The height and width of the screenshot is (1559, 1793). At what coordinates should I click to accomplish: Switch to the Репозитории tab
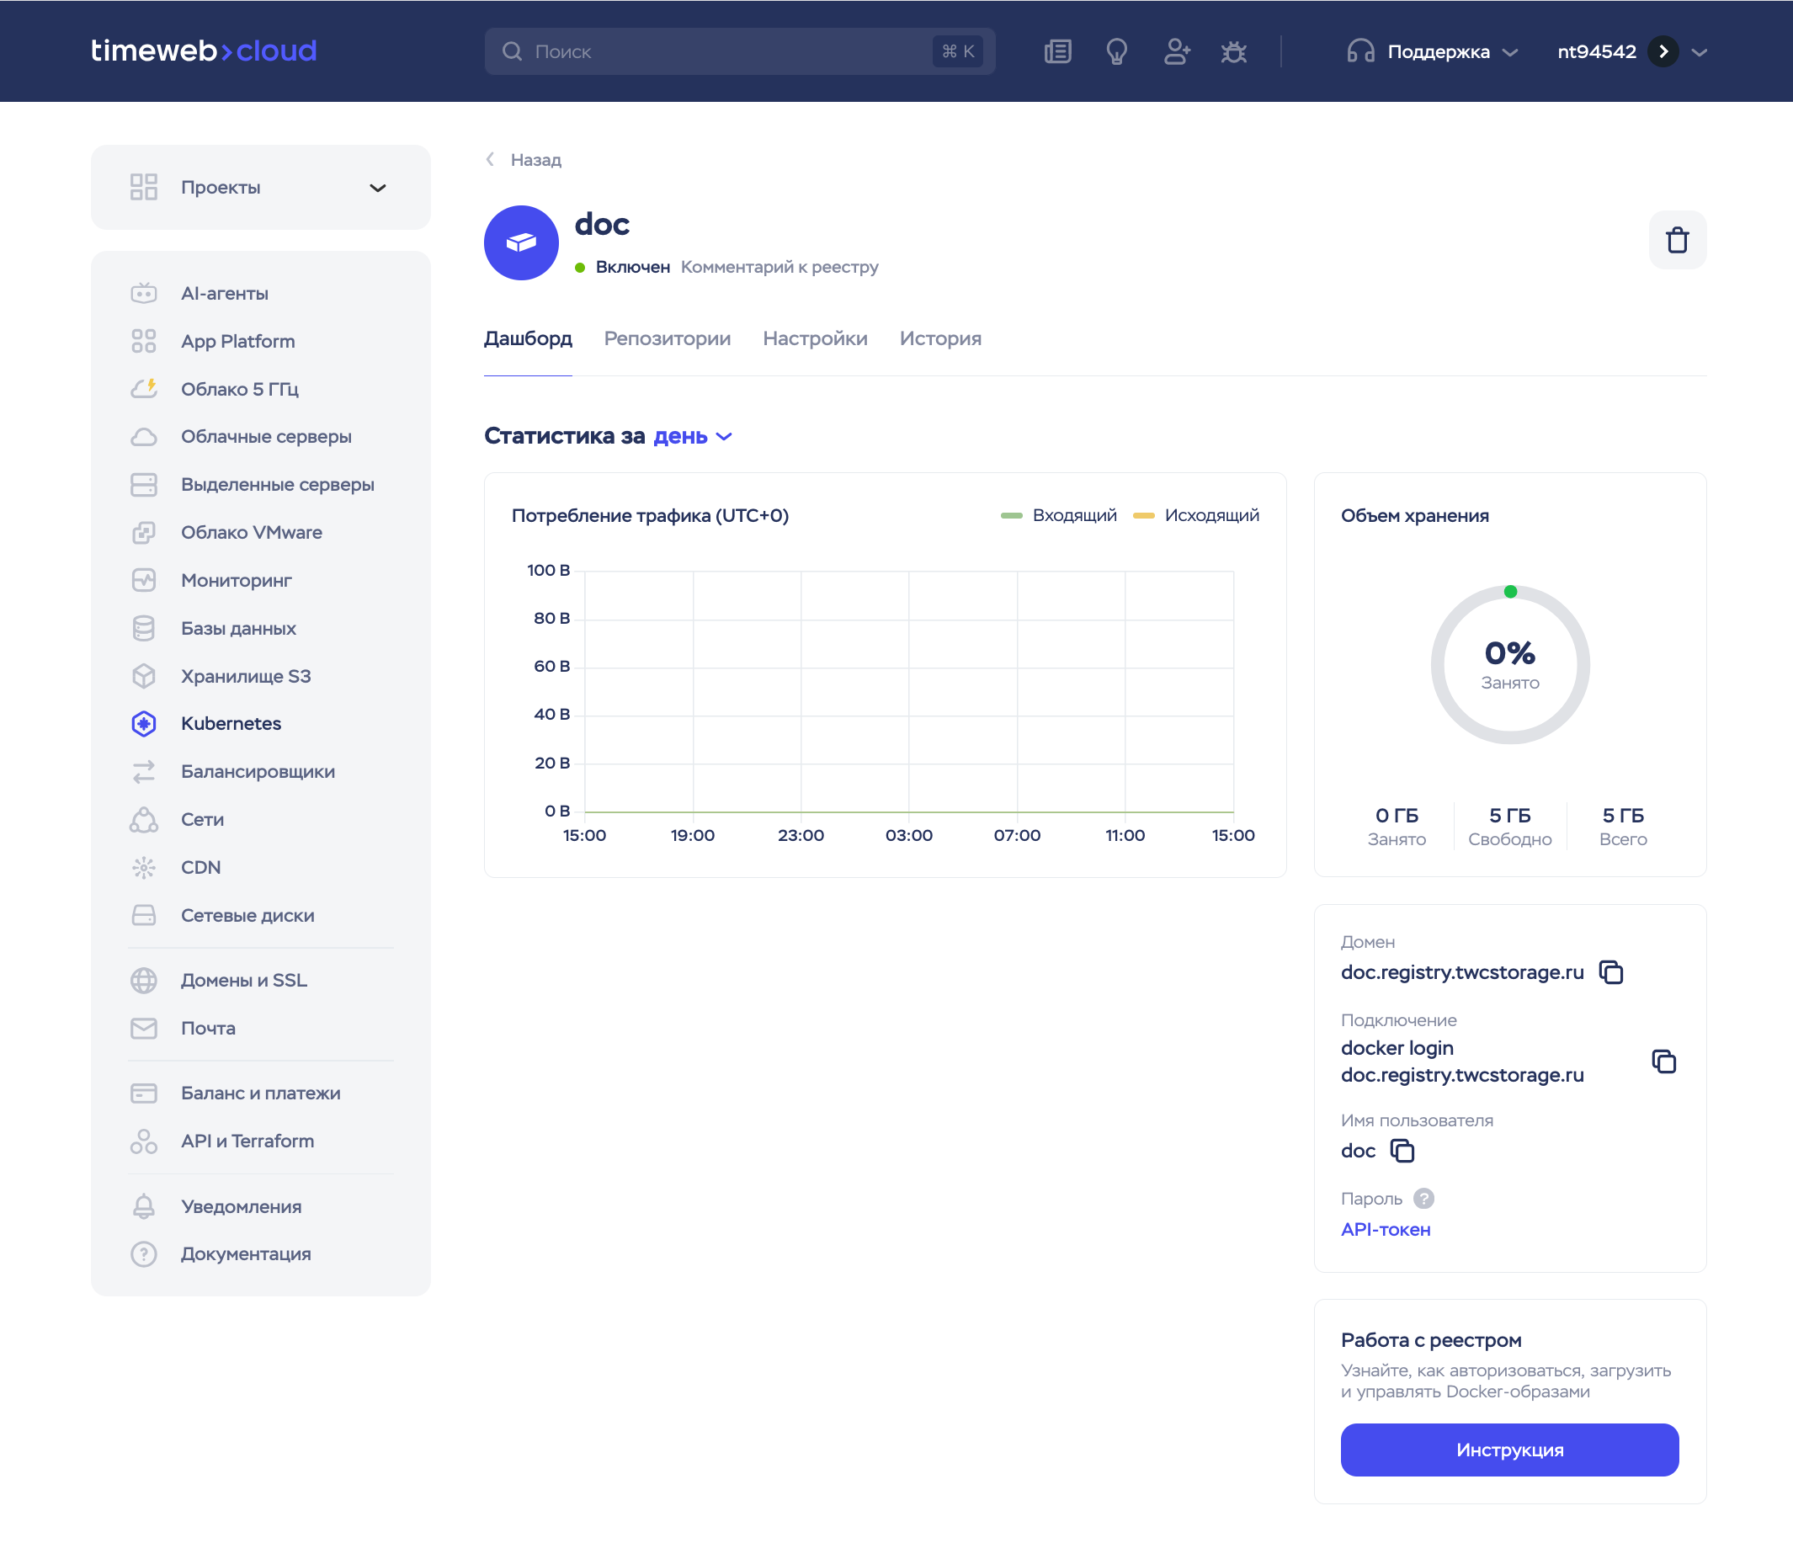tap(668, 338)
